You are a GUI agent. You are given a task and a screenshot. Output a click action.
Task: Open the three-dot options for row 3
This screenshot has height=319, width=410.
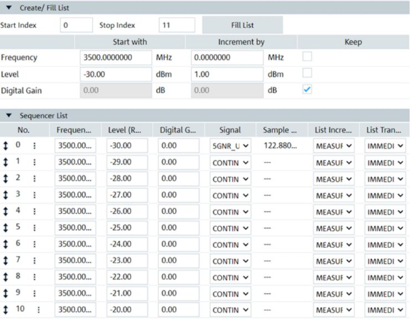(34, 195)
